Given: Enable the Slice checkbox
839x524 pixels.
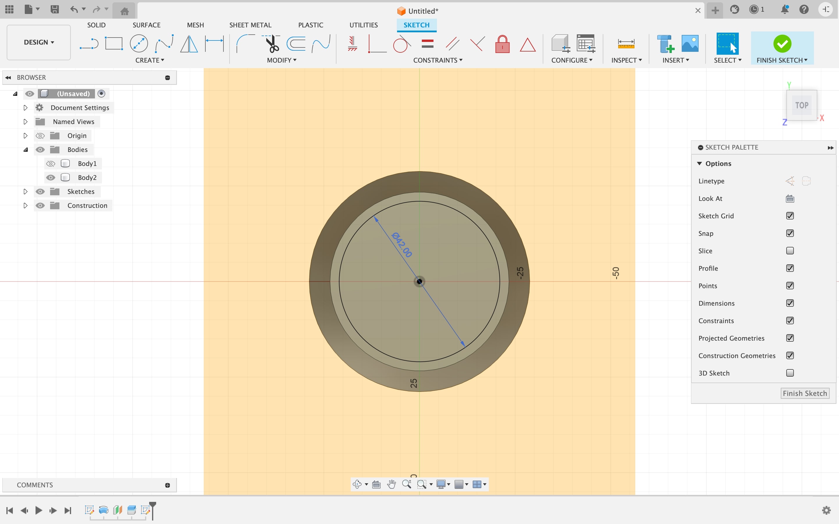Looking at the screenshot, I should 790,251.
